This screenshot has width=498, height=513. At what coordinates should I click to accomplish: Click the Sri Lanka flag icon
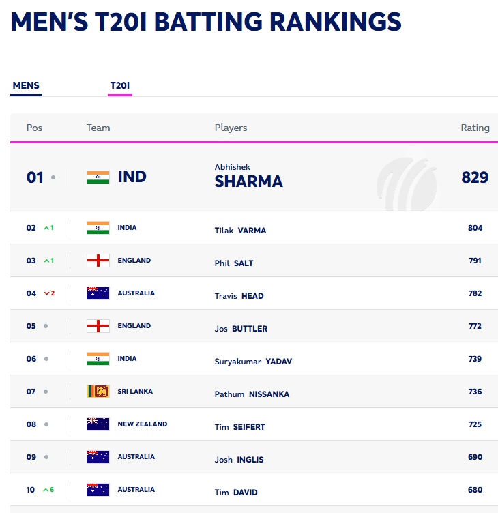pyautogui.click(x=98, y=392)
